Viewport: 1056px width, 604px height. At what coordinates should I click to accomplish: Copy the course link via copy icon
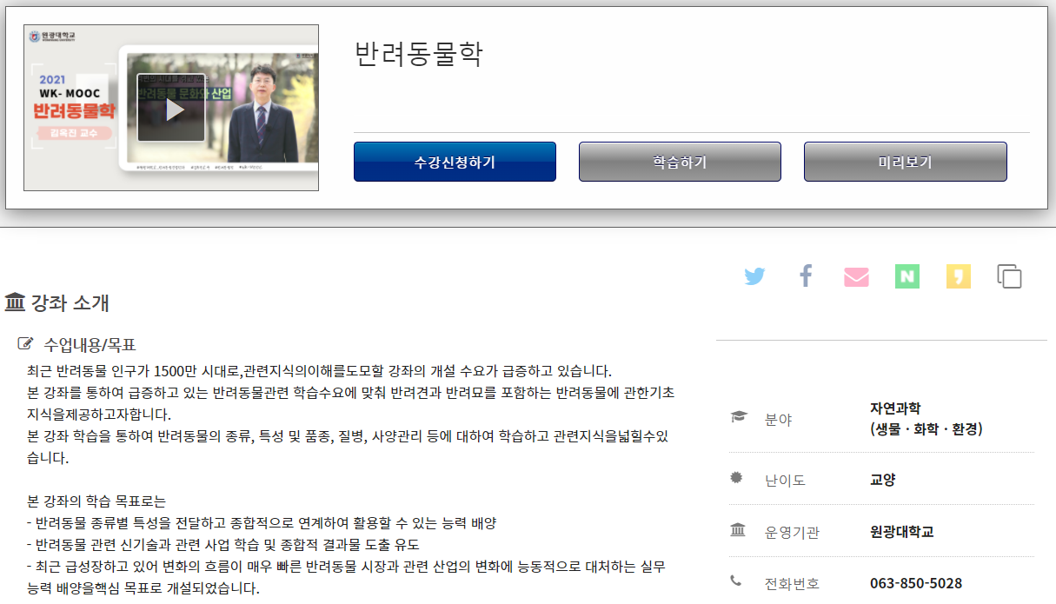tap(1009, 276)
